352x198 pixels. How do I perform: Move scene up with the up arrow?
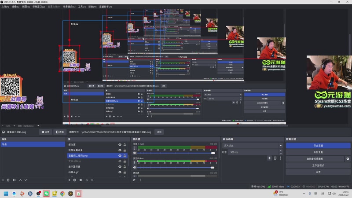pyautogui.click(x=20, y=180)
